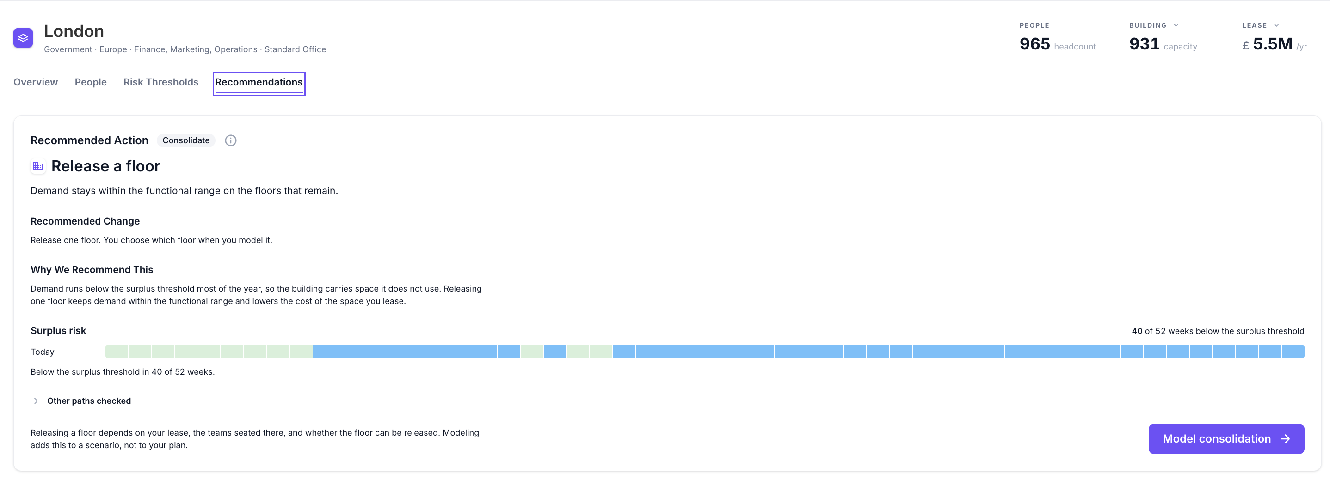Open the People tab

coord(91,82)
